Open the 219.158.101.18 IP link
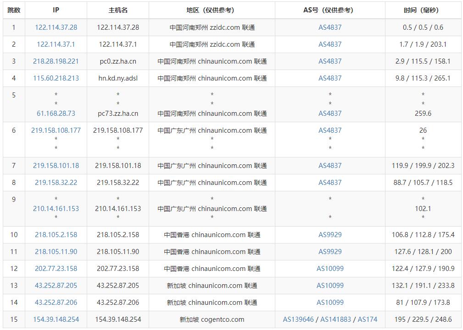 click(x=56, y=166)
